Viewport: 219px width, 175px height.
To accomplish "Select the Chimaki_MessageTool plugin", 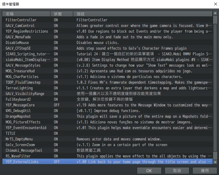I will [x=108, y=150].
